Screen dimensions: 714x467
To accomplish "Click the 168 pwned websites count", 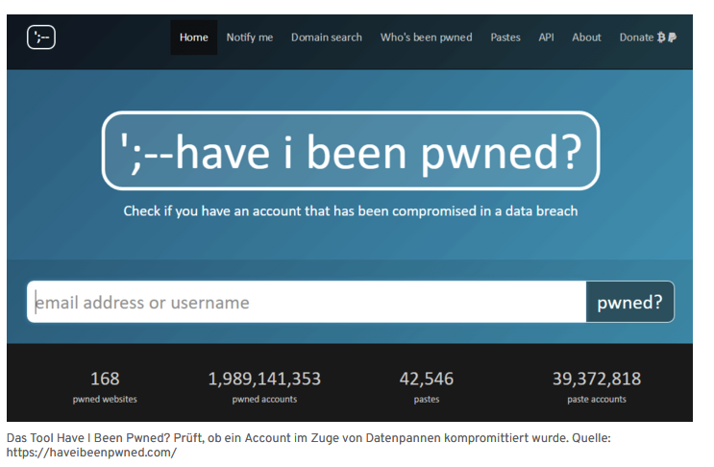I will (105, 379).
